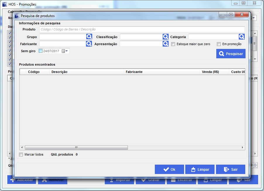
Task: Tick the Marcar todos checkbox
Action: click(21, 154)
